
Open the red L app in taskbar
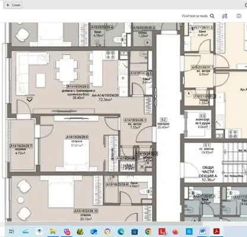pos(162,232)
